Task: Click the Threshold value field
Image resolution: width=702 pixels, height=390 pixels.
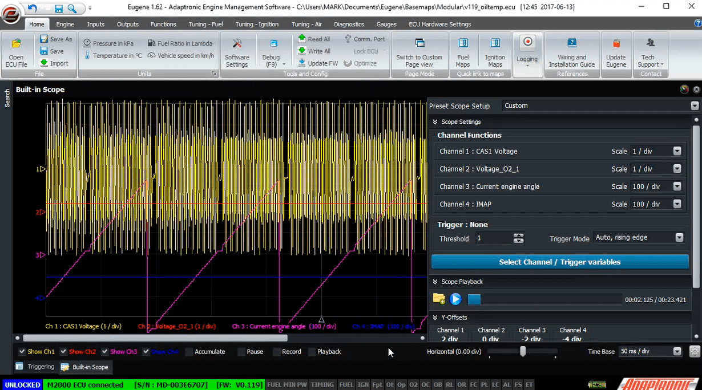Action: coord(494,238)
